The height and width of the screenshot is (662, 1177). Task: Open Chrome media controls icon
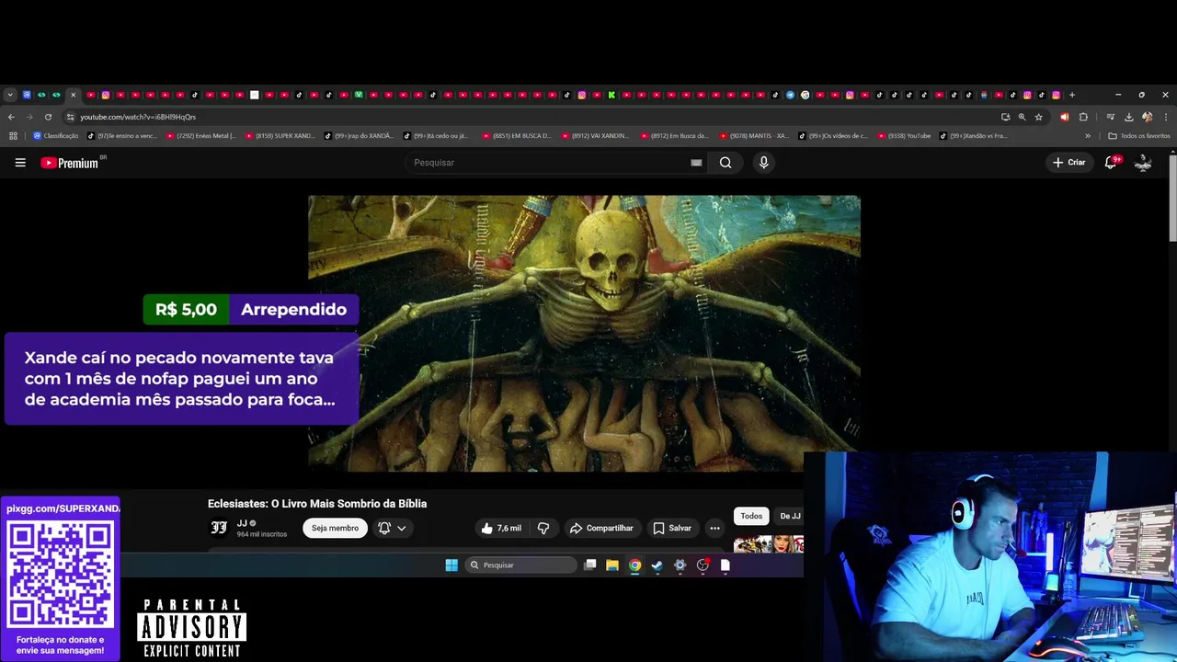(1111, 117)
